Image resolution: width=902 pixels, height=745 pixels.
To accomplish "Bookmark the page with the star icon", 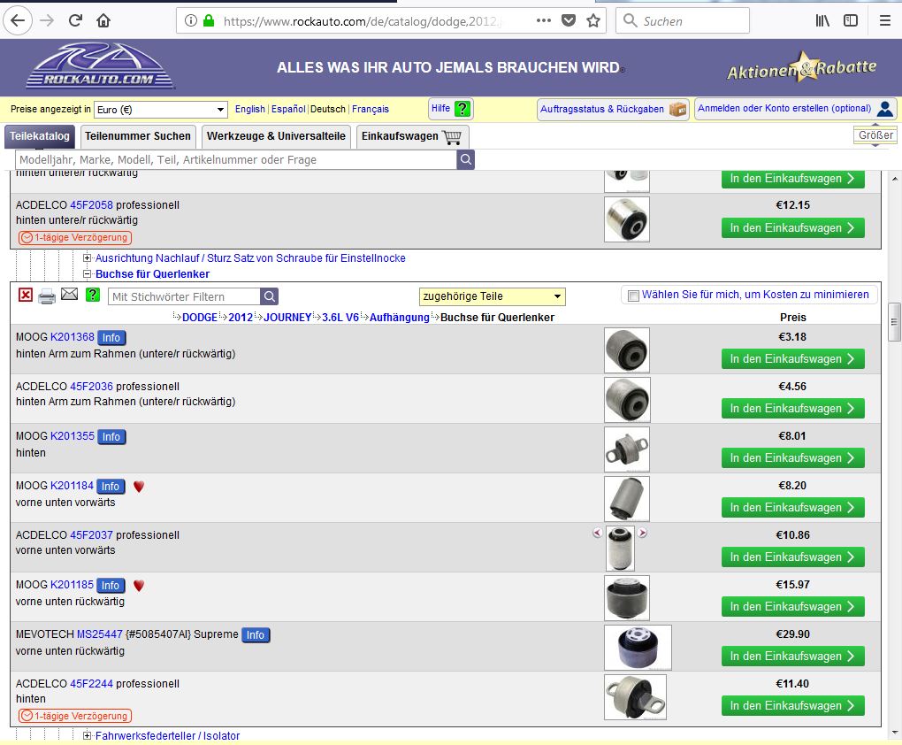I will [592, 20].
